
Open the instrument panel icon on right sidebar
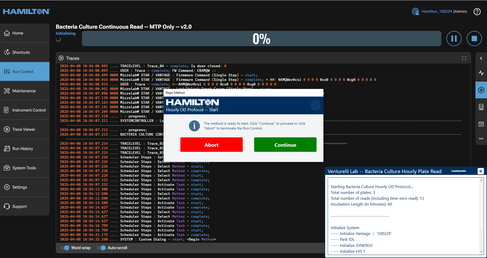pyautogui.click(x=481, y=107)
